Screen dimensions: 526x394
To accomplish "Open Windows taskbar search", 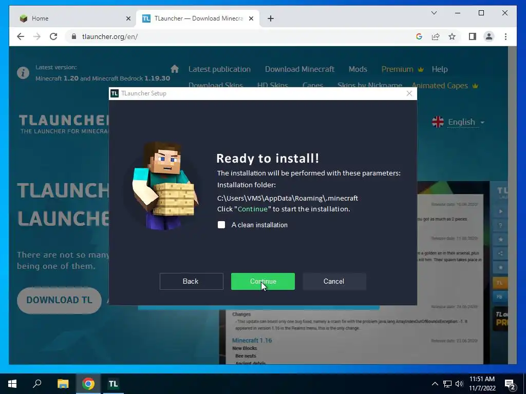I will coord(37,384).
